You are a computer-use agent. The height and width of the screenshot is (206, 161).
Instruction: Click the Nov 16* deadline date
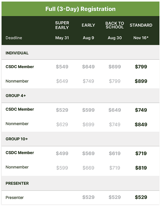[x=141, y=38]
